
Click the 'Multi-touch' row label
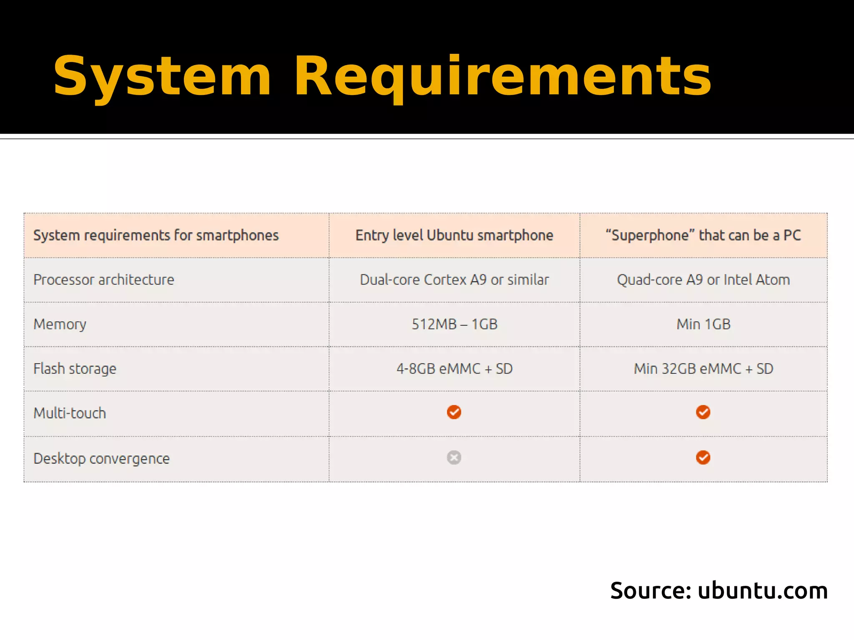click(x=70, y=413)
